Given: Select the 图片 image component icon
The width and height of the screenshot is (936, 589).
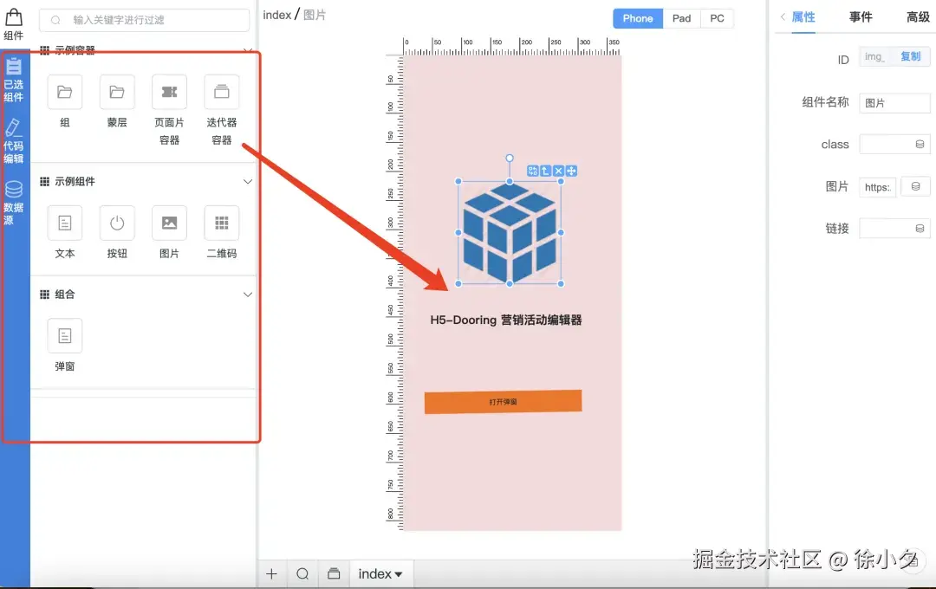Looking at the screenshot, I should [170, 223].
